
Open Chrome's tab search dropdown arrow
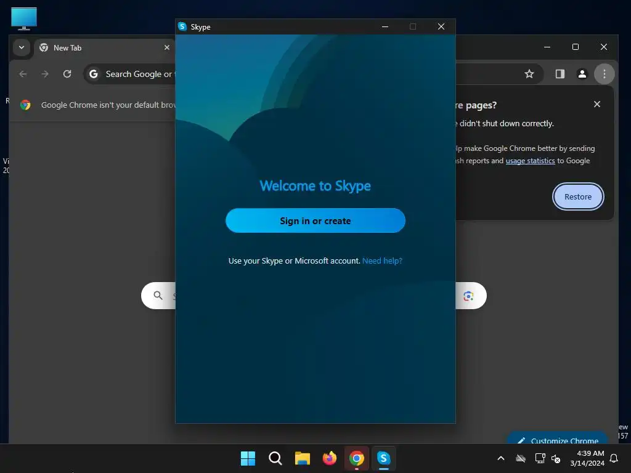tap(22, 47)
